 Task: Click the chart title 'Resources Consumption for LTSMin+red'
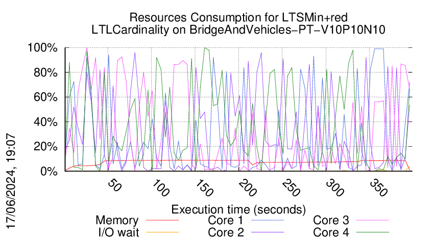point(238,18)
